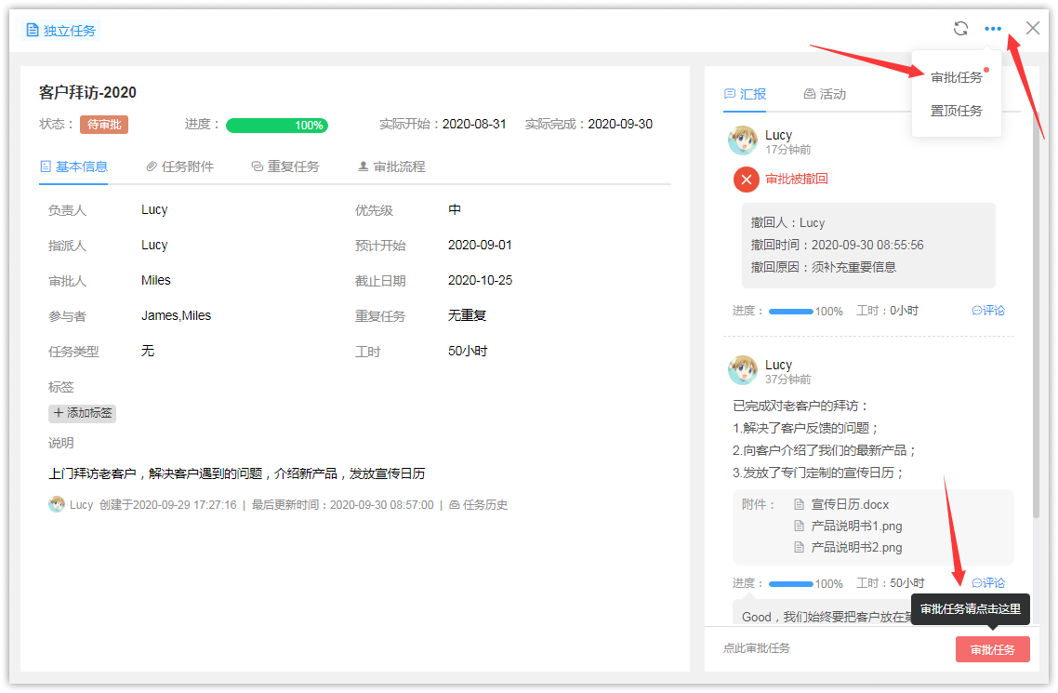Open attachment 产品说明书1.png
The height and width of the screenshot is (693, 1058).
click(856, 526)
